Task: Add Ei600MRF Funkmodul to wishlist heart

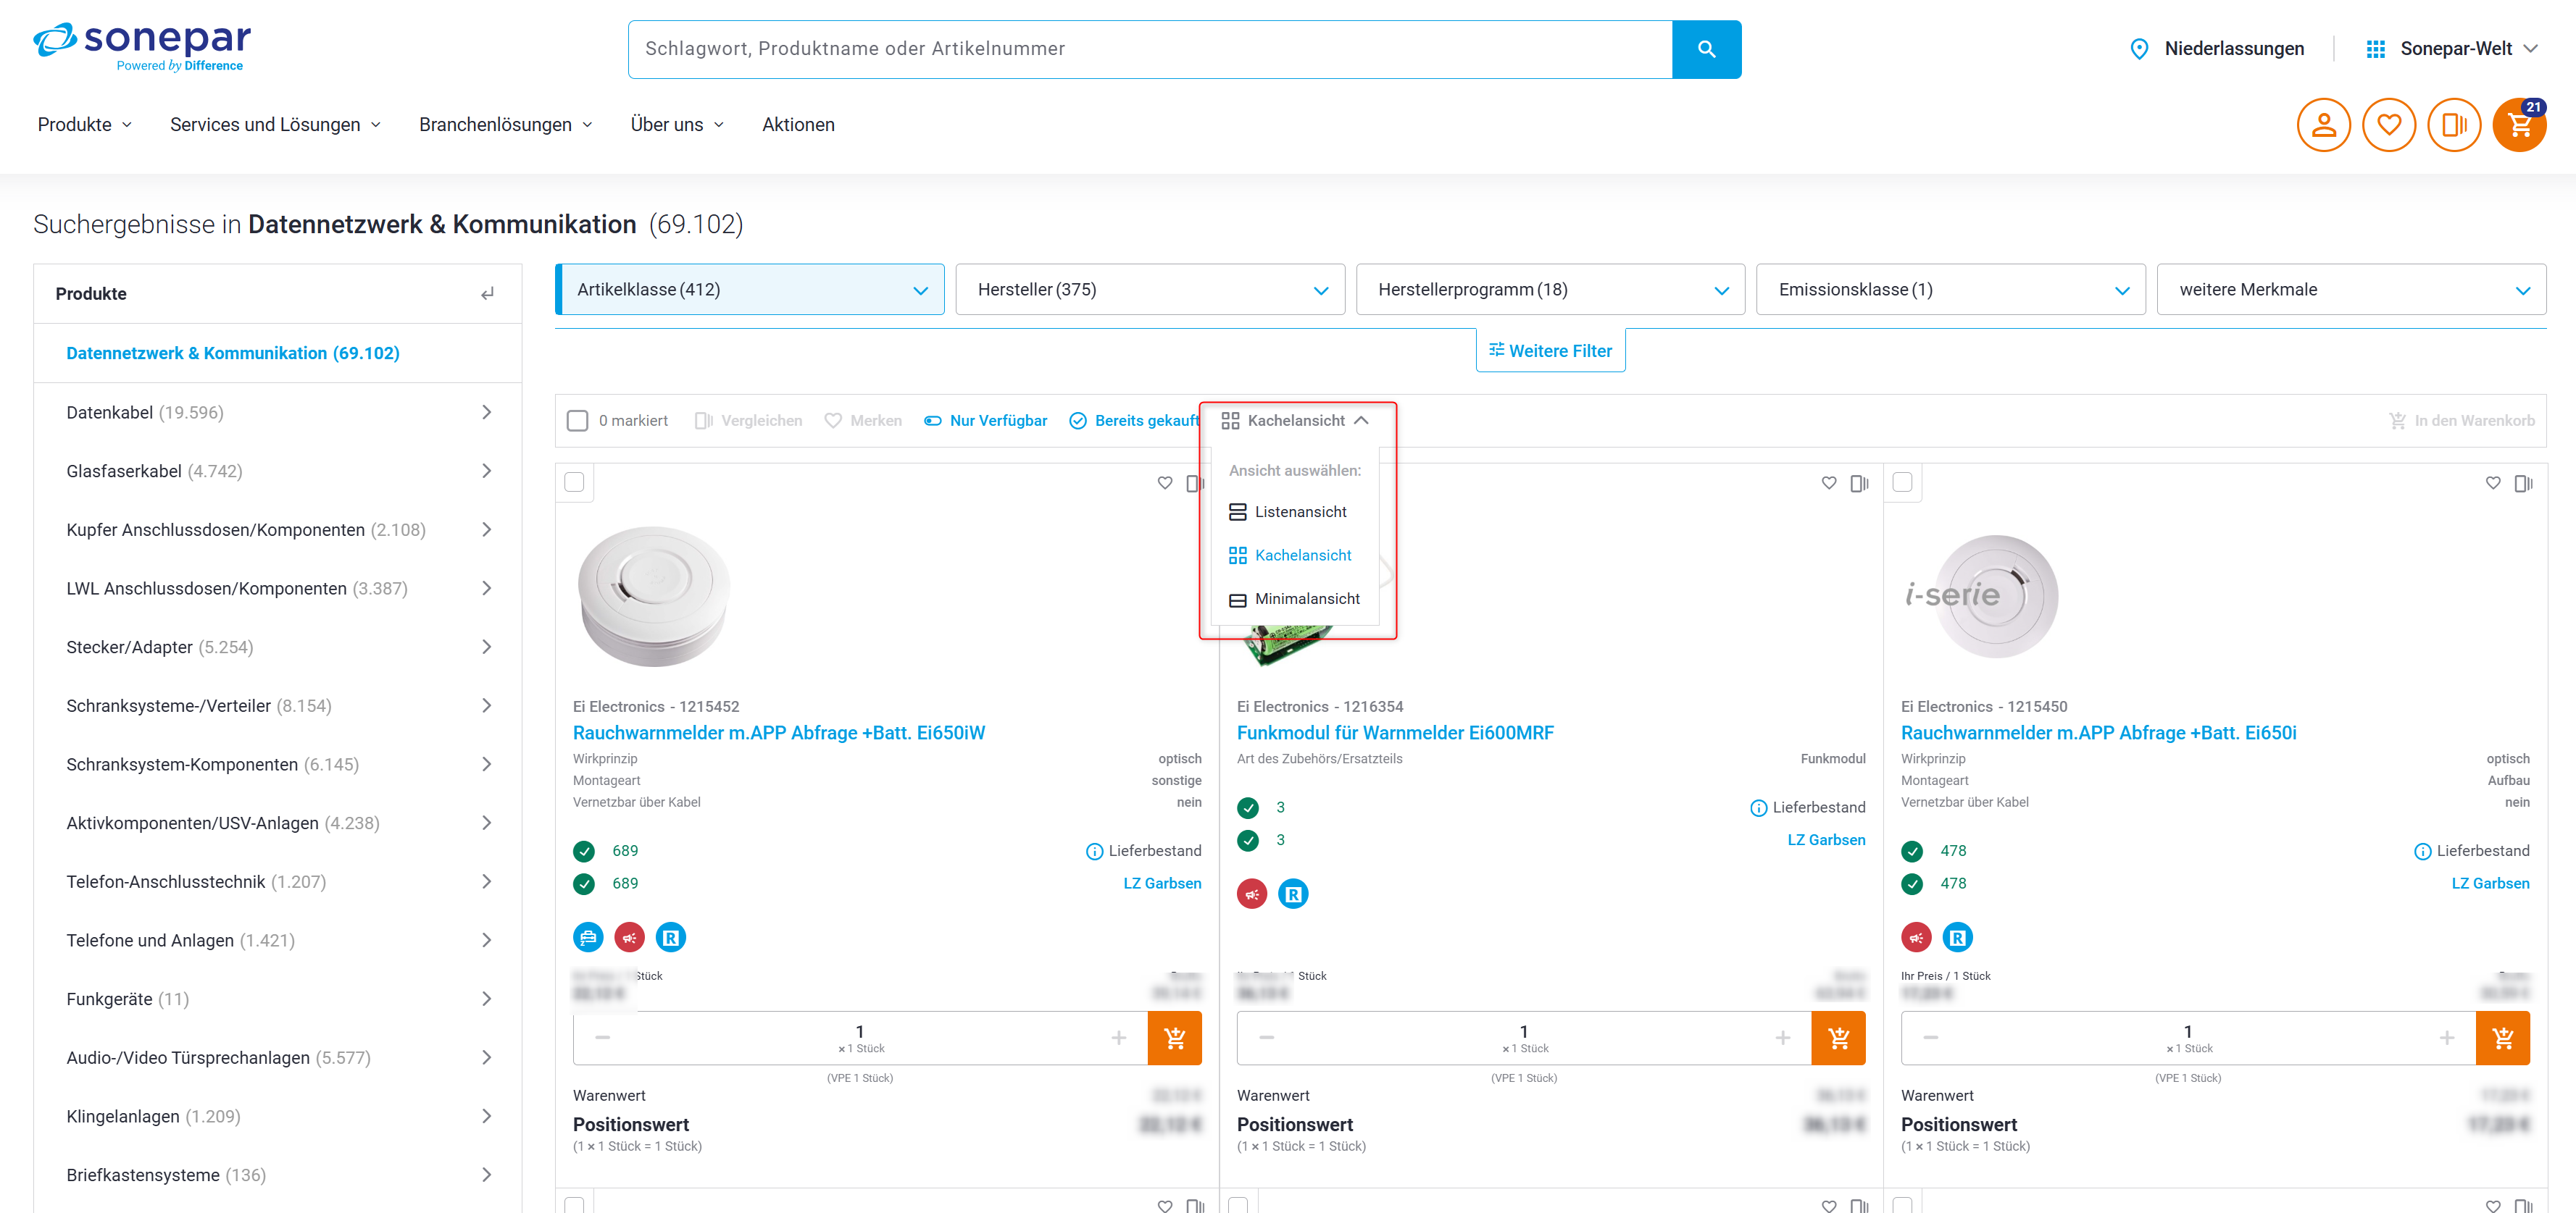Action: [x=1828, y=482]
